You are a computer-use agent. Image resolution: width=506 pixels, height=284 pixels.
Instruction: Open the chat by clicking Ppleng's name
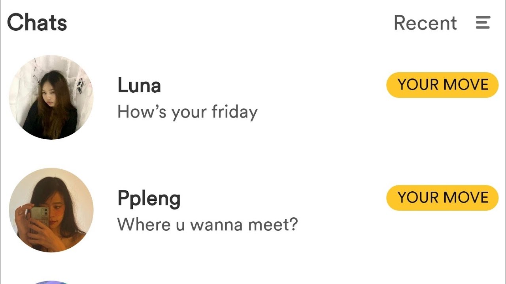(149, 199)
